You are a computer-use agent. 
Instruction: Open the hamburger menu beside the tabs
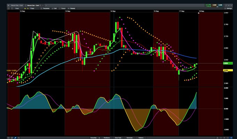(x=8, y=5)
